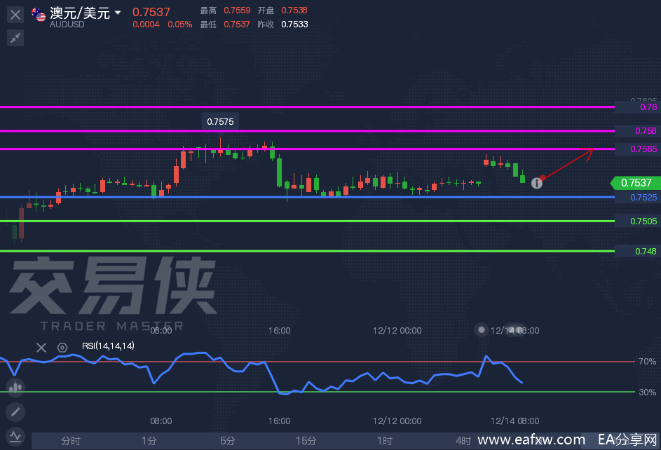Remove the RSI indicator panel
Image resolution: width=661 pixels, height=450 pixels.
coord(41,347)
